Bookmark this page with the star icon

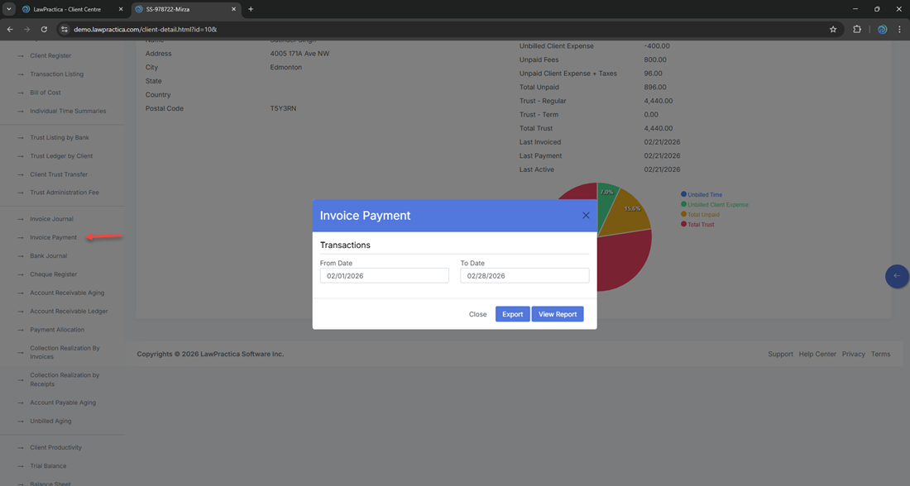[x=833, y=29]
